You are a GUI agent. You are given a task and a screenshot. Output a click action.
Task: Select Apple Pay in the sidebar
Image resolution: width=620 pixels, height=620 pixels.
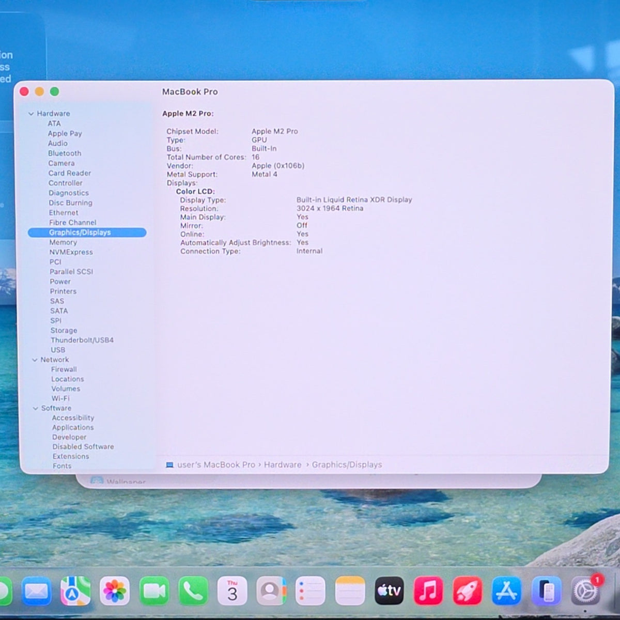(x=65, y=133)
